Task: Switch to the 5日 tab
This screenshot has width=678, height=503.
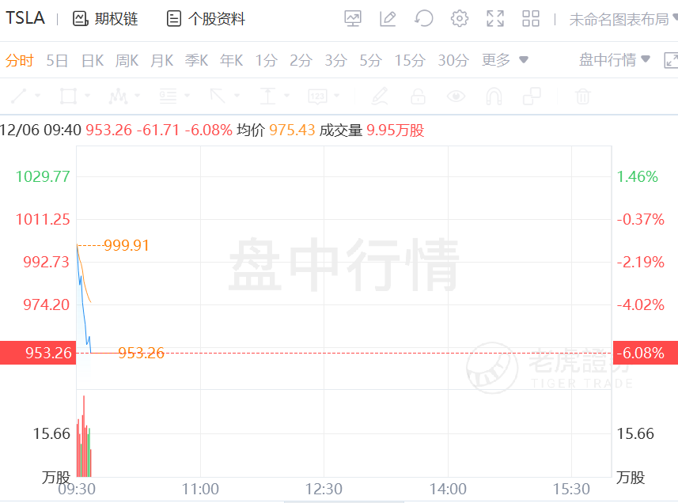Action: 57,60
